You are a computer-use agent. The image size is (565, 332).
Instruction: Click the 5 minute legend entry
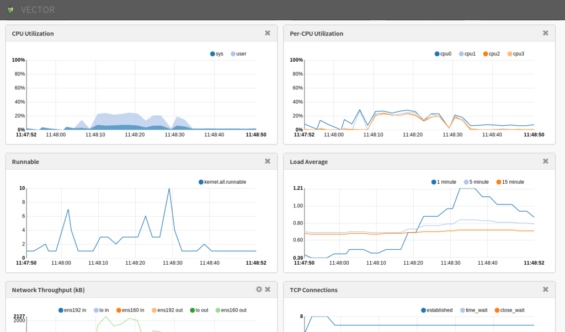click(476, 181)
